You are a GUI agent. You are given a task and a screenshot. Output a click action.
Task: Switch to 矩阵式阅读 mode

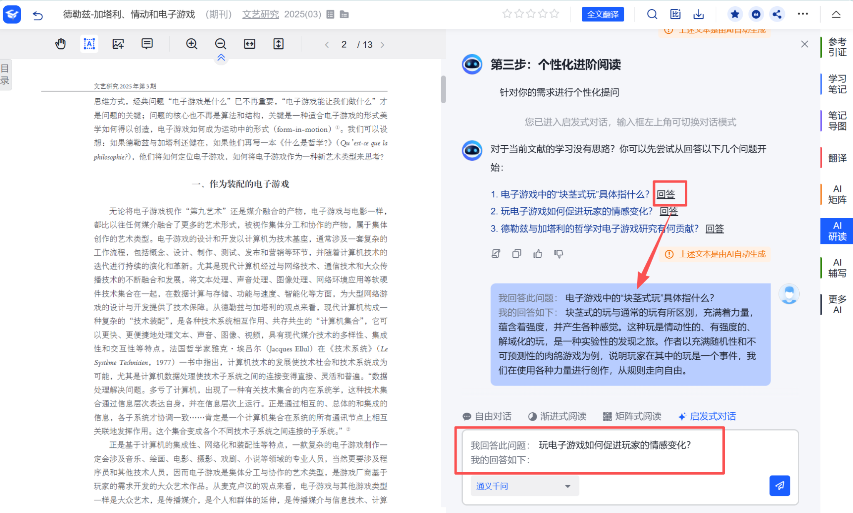[x=632, y=416]
